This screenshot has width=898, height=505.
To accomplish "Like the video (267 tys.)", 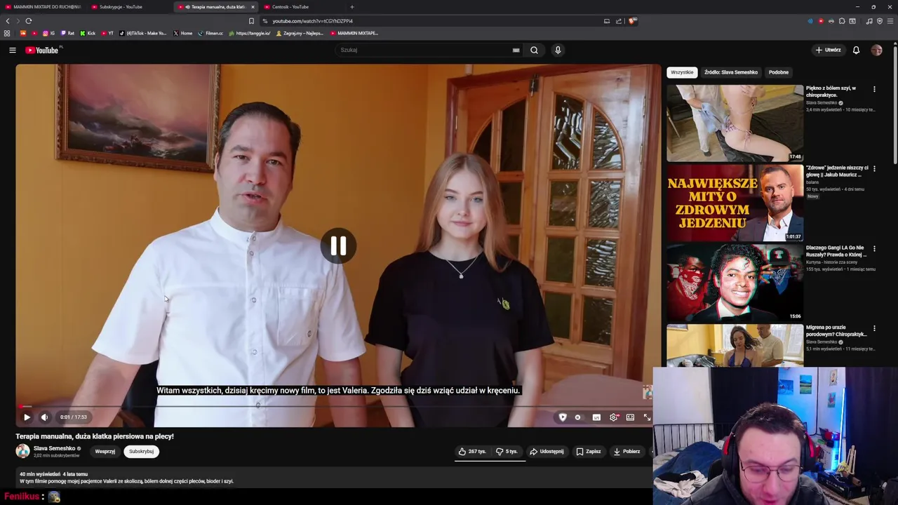I will (x=471, y=452).
